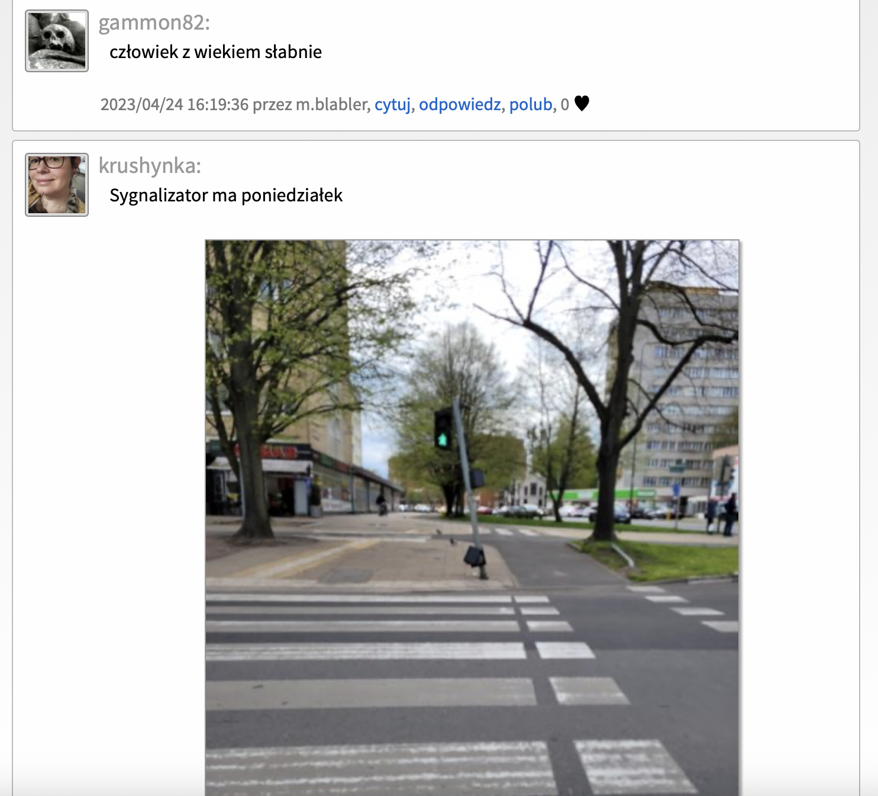The image size is (878, 796).
Task: Open krushynka's profile avatar
Action: click(x=57, y=185)
